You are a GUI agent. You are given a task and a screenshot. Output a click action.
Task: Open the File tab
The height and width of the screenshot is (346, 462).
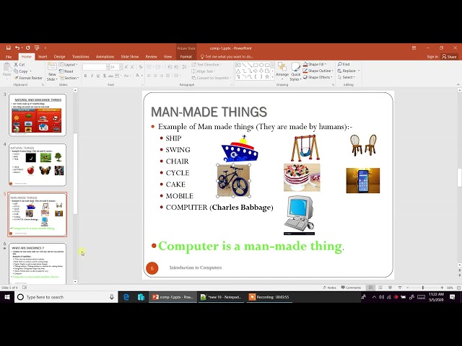(9, 56)
